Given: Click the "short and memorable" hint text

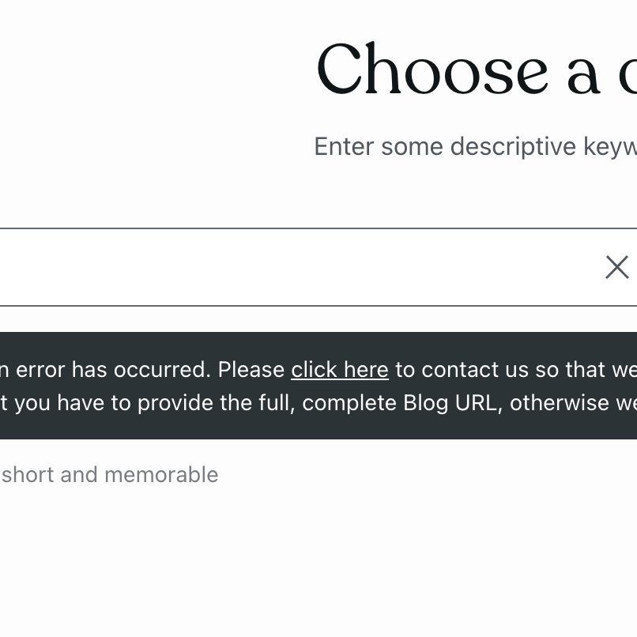Looking at the screenshot, I should click(x=110, y=474).
